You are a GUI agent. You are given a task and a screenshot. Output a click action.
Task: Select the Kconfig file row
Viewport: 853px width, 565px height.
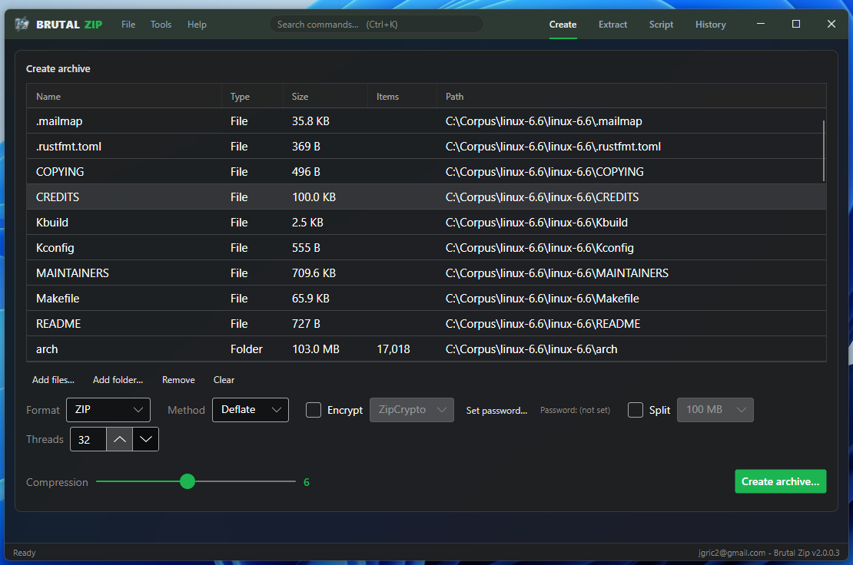[426, 248]
